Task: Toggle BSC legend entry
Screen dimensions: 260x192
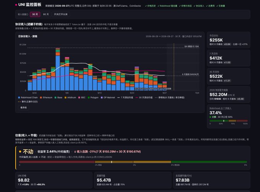Action: (82, 98)
